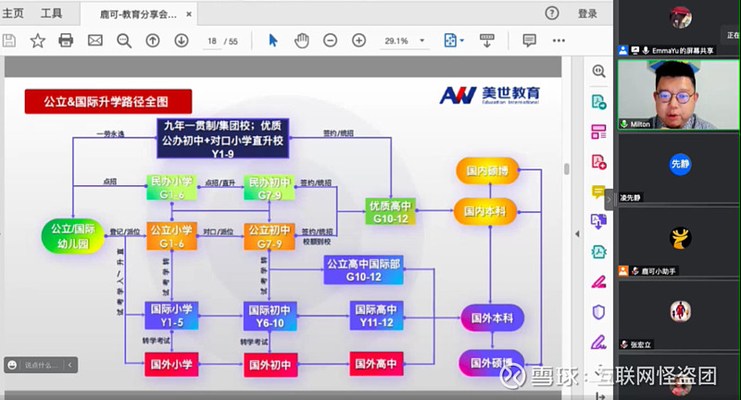The width and height of the screenshot is (741, 400).
Task: Click the 国内本科 node
Action: click(x=485, y=211)
